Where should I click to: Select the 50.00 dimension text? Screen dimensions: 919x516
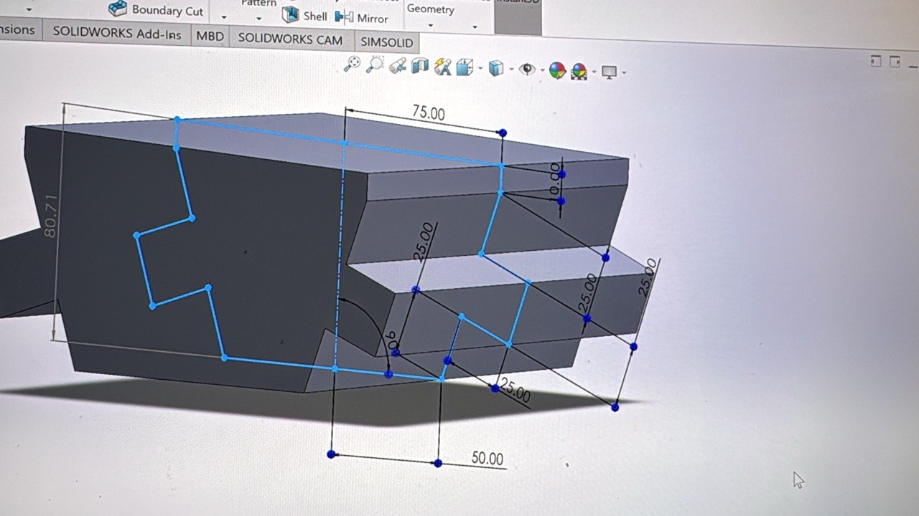tap(488, 458)
